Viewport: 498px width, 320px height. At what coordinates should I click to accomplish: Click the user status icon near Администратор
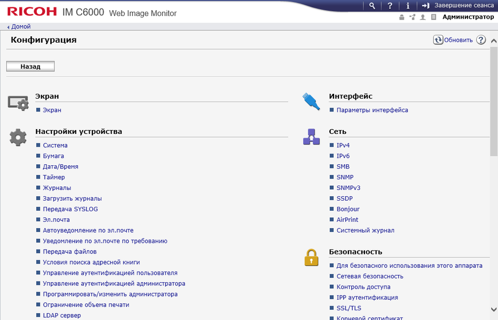[423, 17]
